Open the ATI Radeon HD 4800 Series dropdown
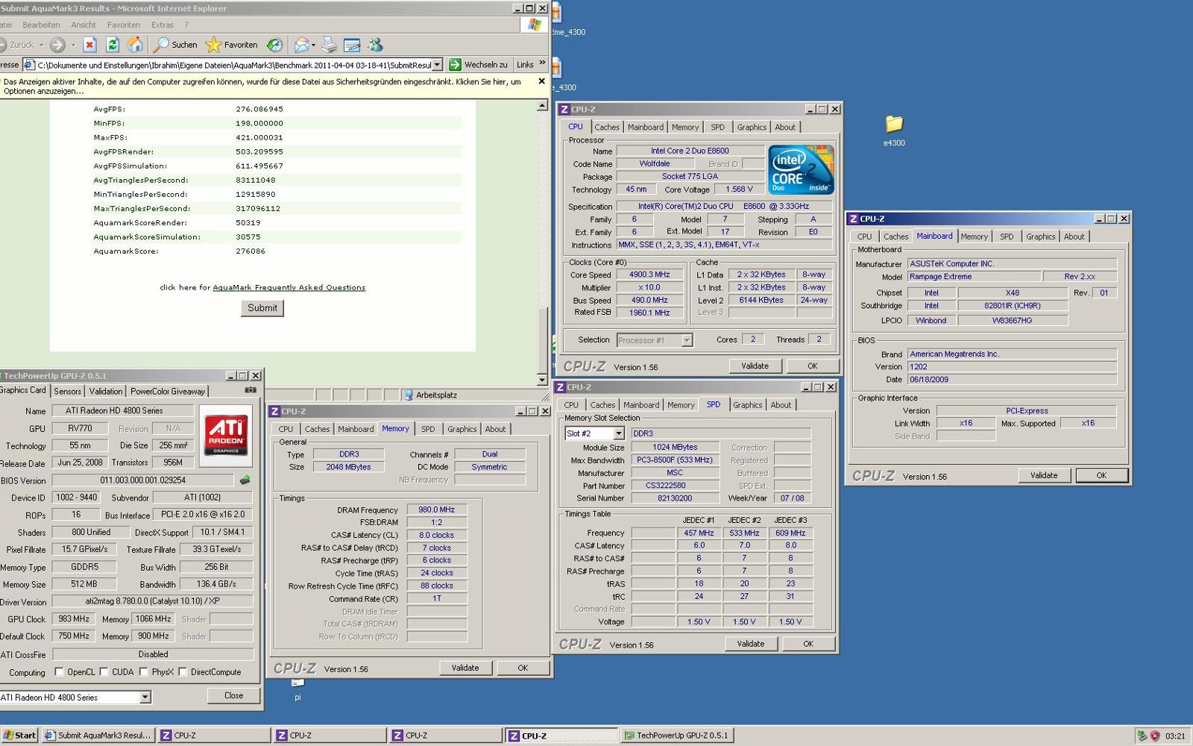 click(145, 698)
